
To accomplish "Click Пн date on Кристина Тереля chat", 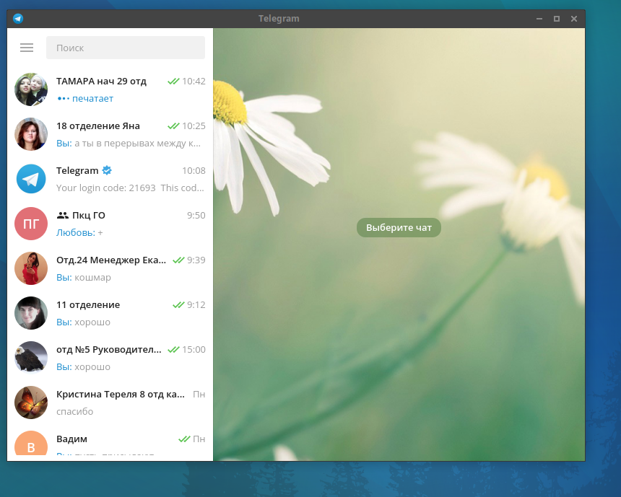I will point(199,394).
